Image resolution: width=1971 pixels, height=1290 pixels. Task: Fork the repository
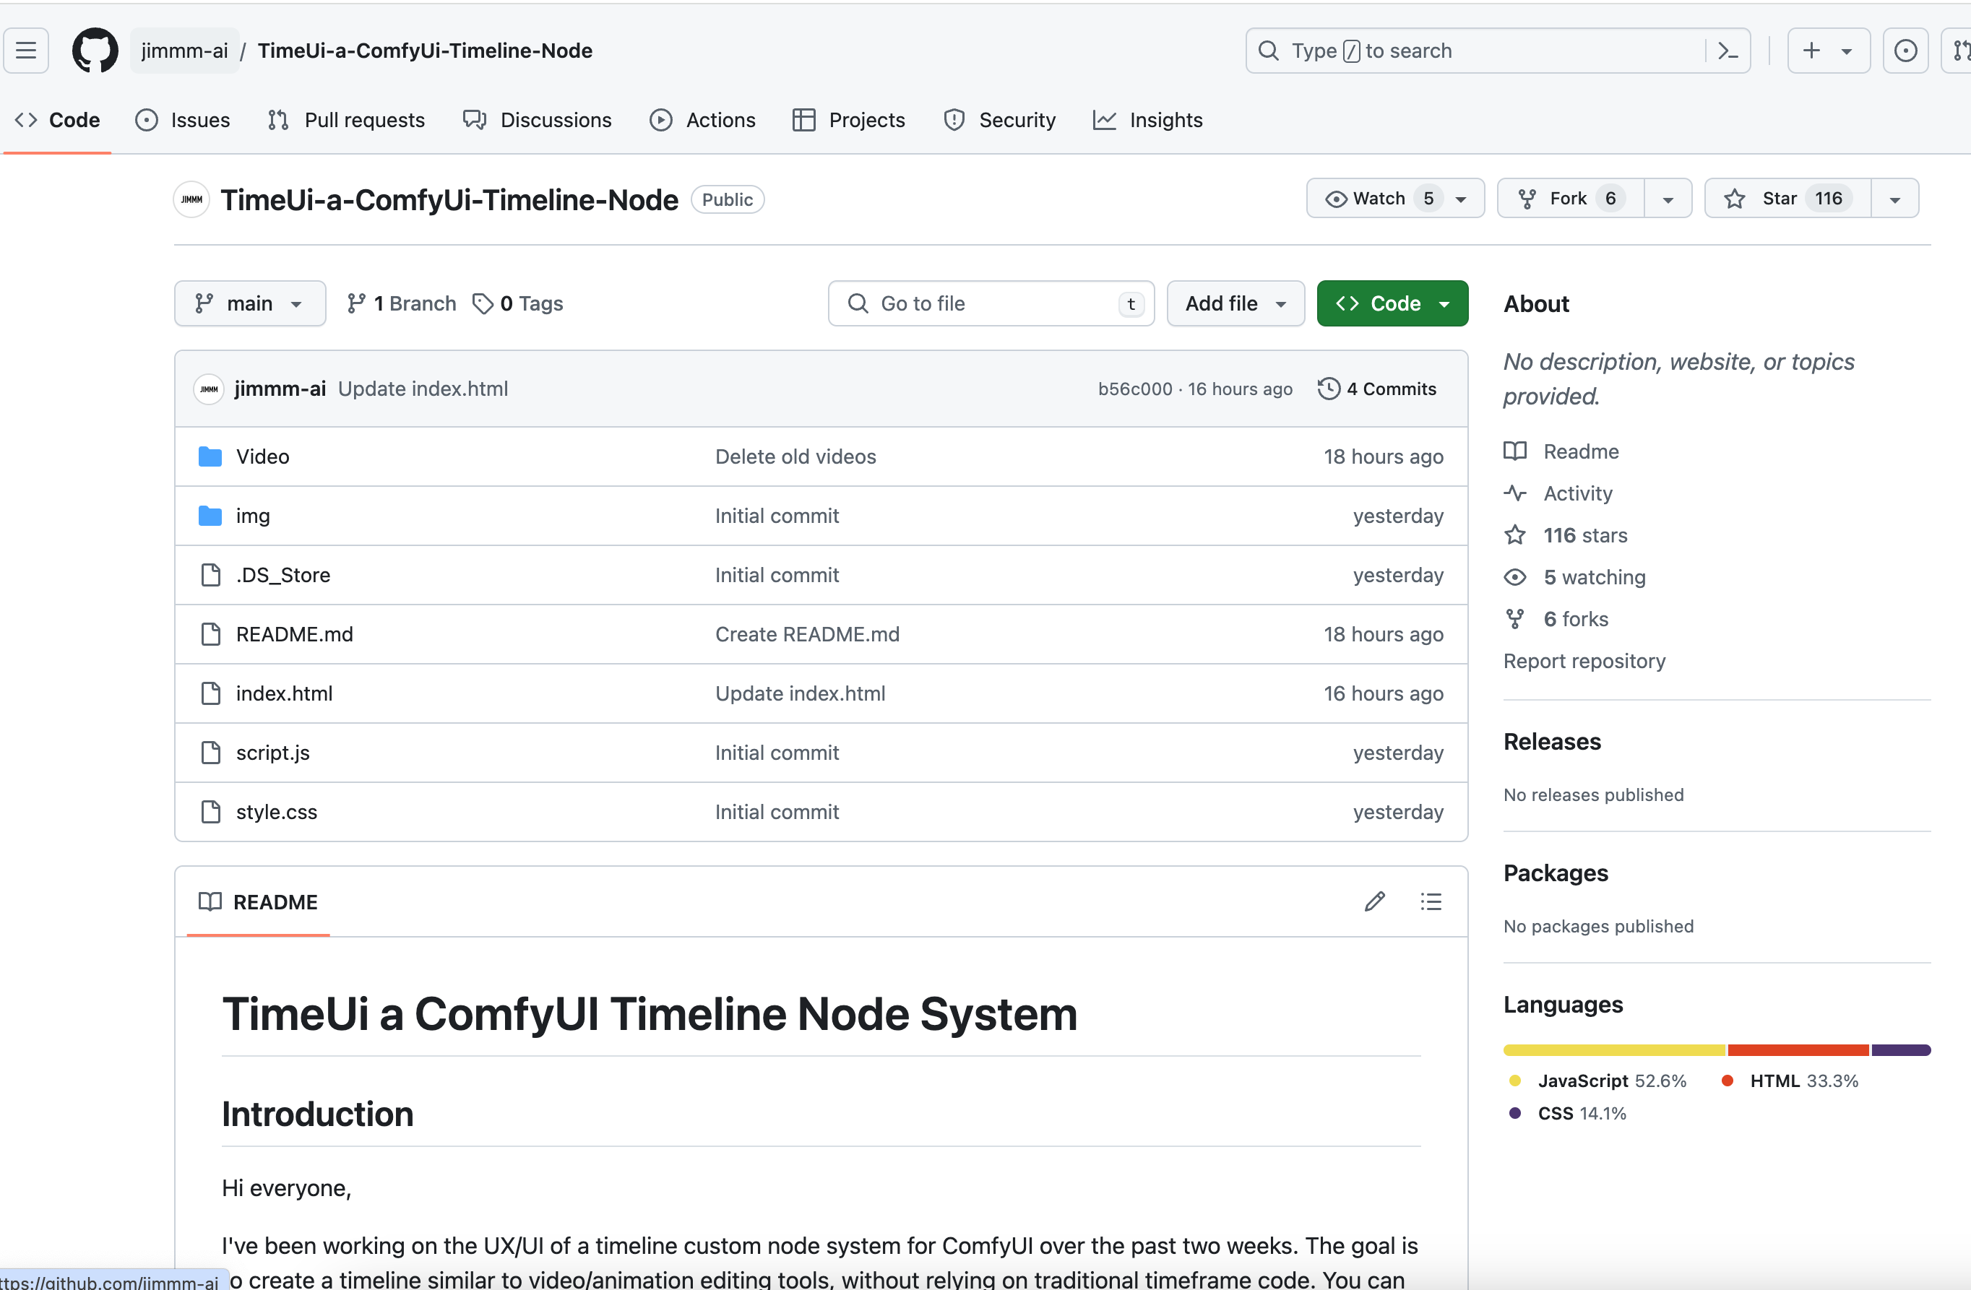[1570, 199]
